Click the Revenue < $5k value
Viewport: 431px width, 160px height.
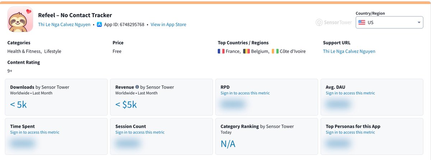(x=126, y=105)
